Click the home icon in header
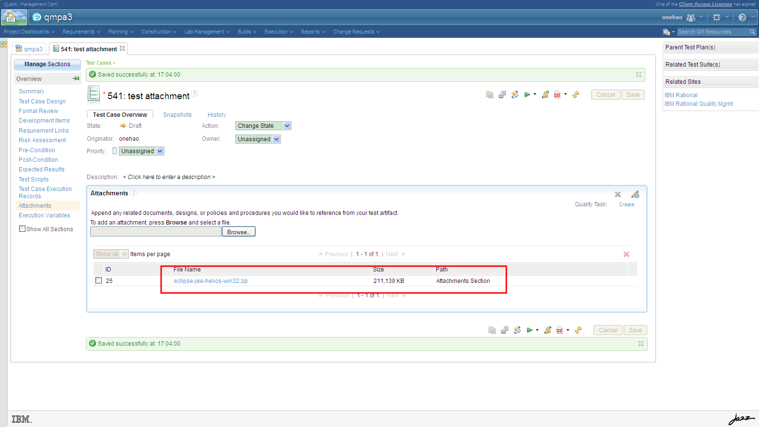759x427 pixels. pos(10,18)
